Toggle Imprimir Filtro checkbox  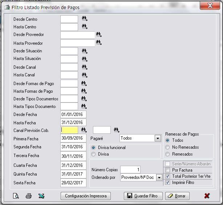(167, 182)
